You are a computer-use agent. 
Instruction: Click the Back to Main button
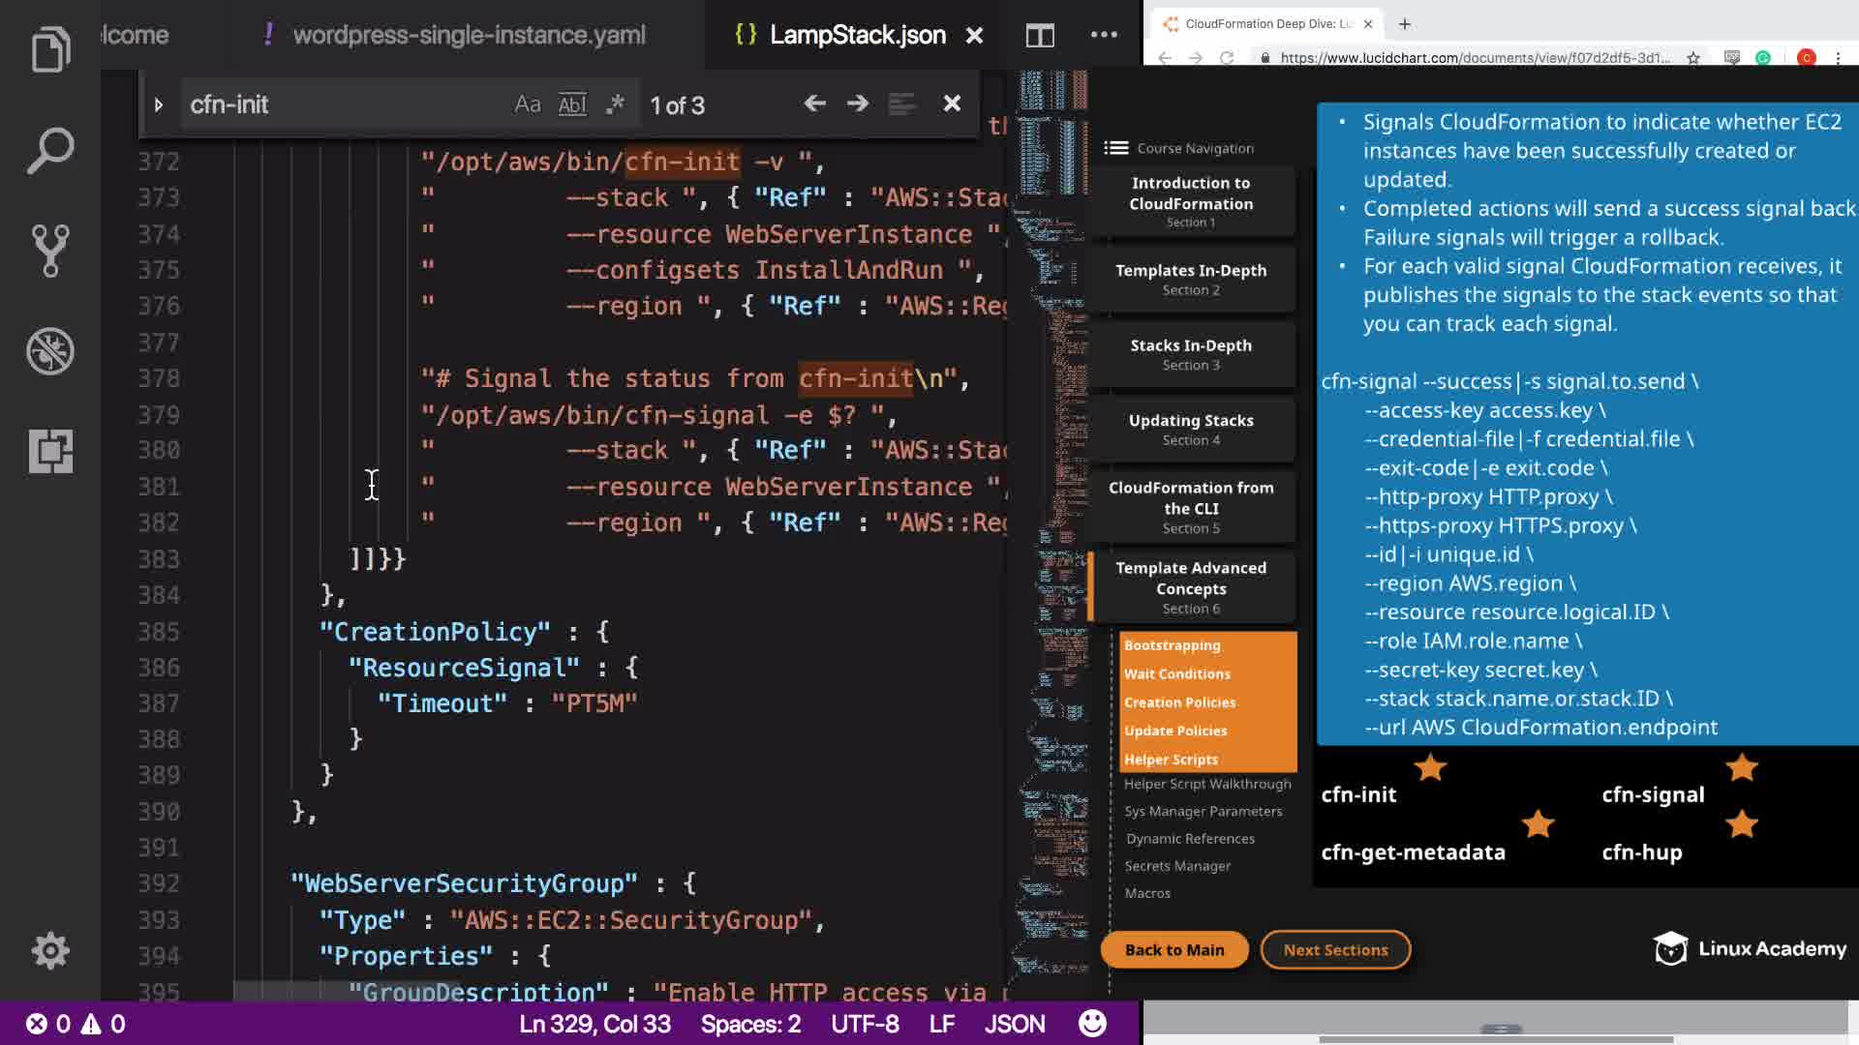[1173, 950]
